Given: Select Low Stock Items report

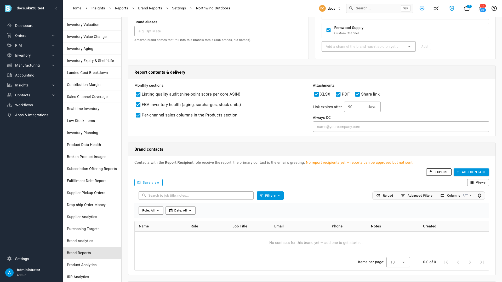Looking at the screenshot, I should [92, 121].
